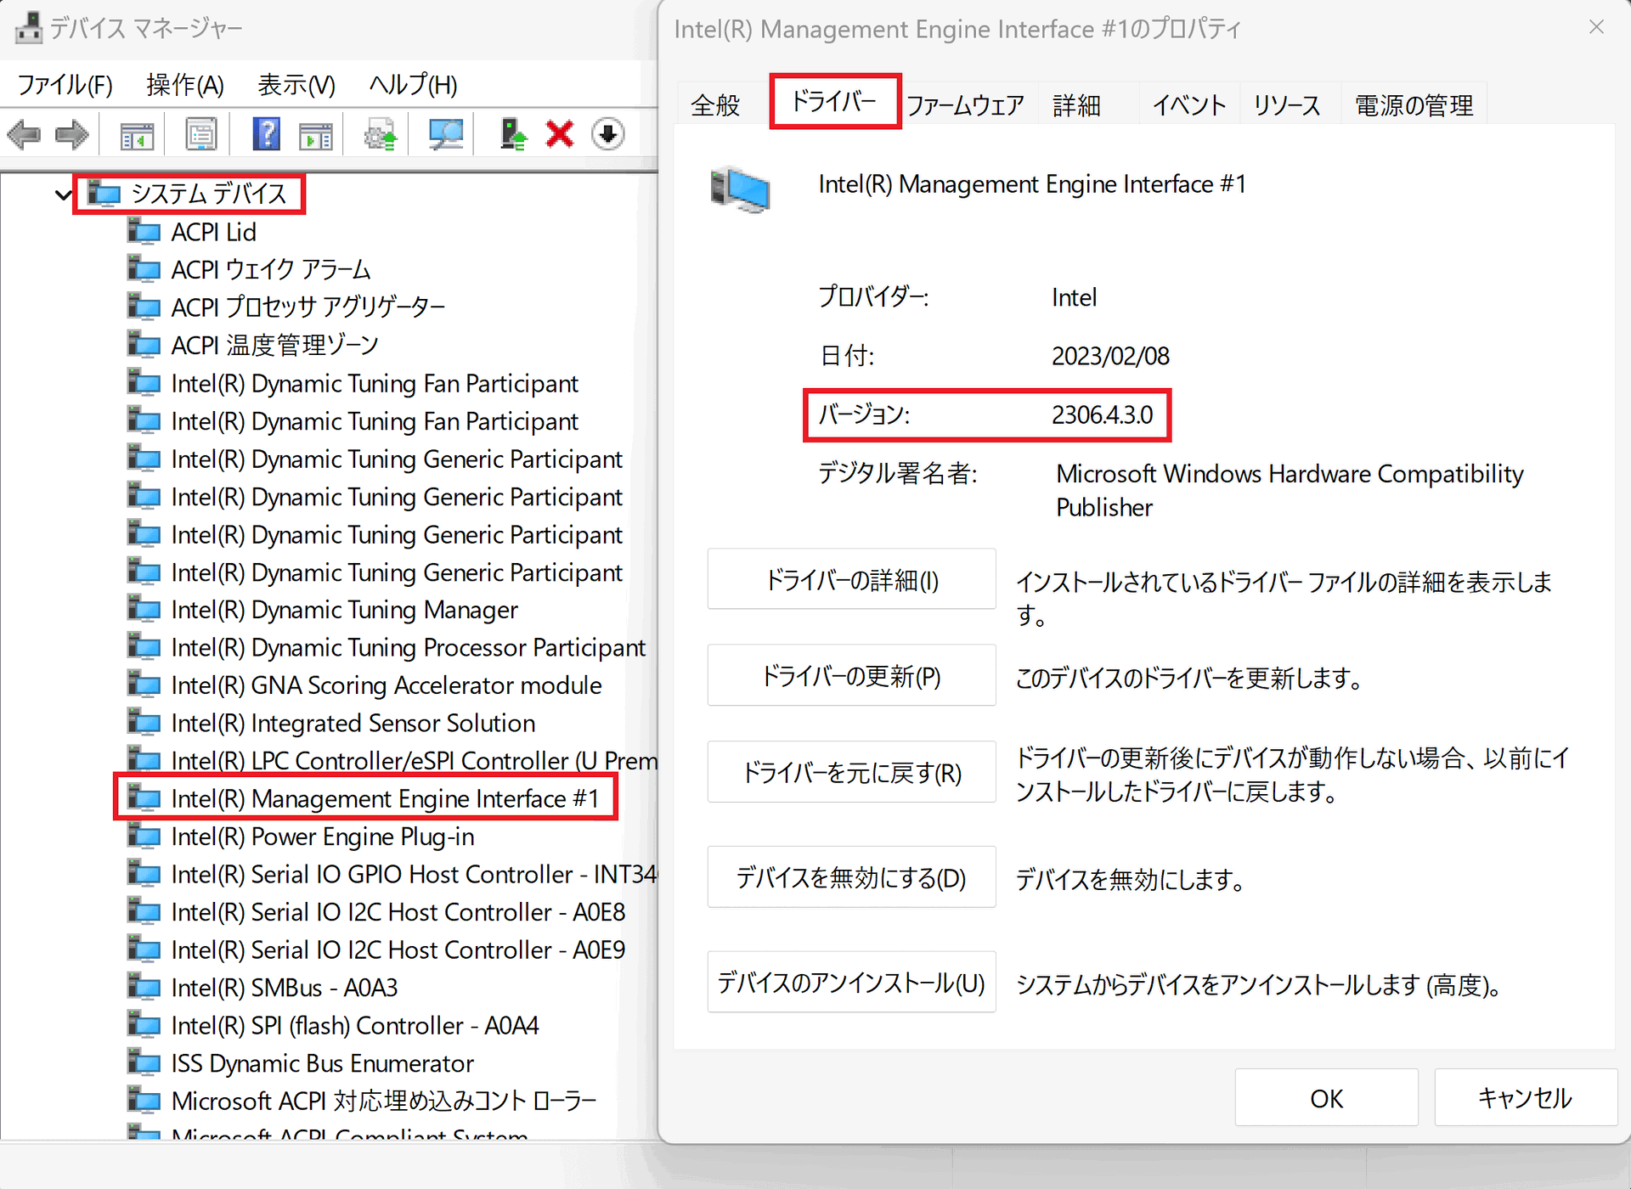Click the デバイスのアンインストール(U) button
The width and height of the screenshot is (1631, 1189).
[x=851, y=982]
